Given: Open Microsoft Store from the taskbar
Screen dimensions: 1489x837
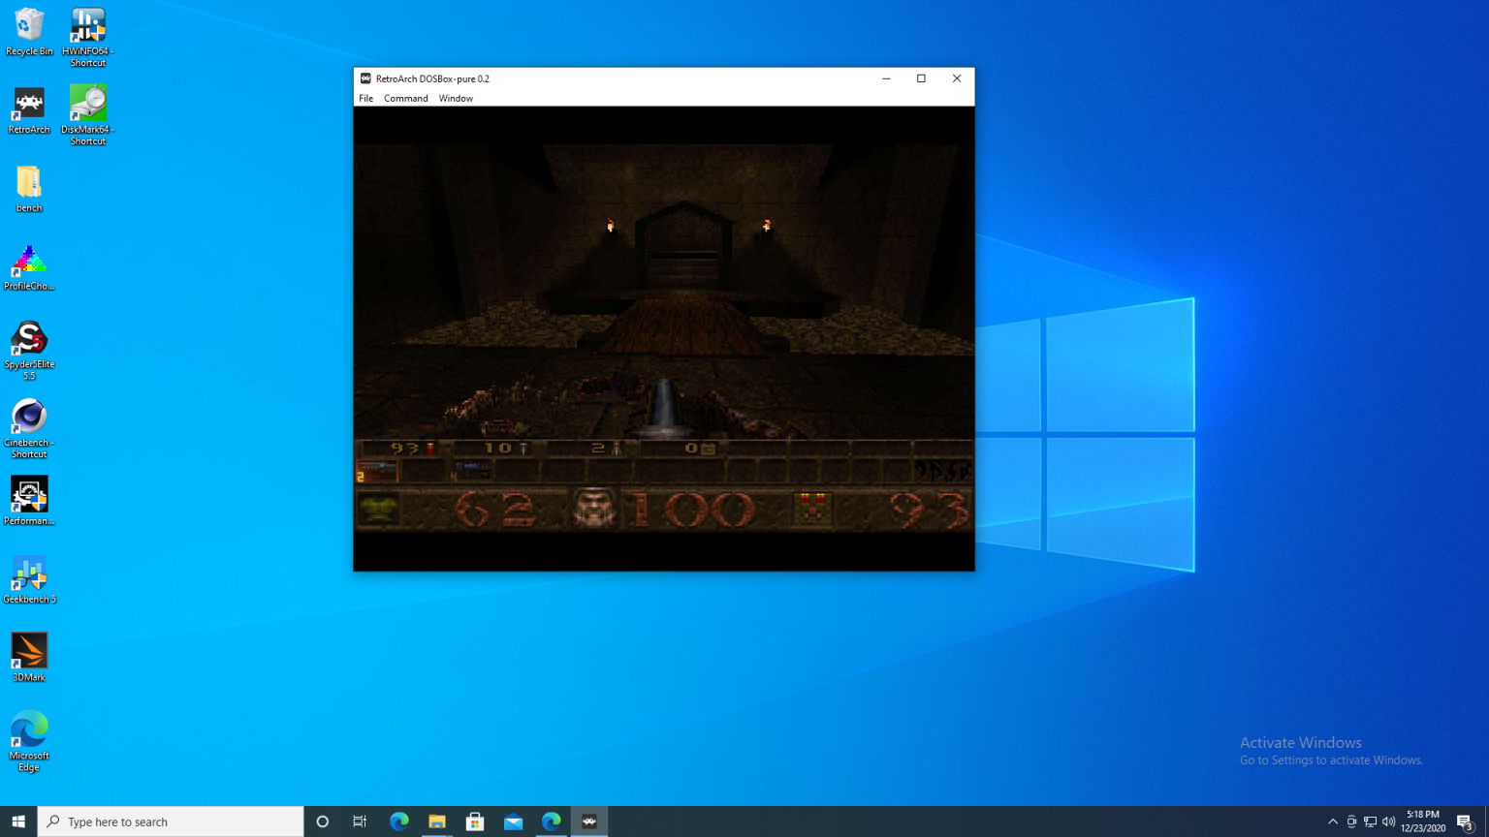Looking at the screenshot, I should 475,821.
